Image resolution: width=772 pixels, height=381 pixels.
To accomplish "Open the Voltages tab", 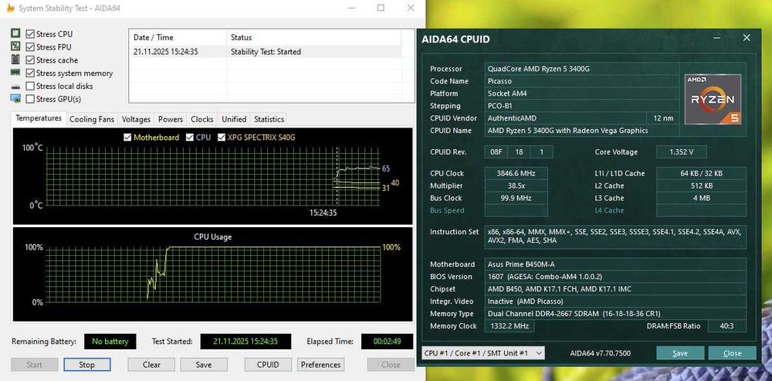I will (x=136, y=119).
